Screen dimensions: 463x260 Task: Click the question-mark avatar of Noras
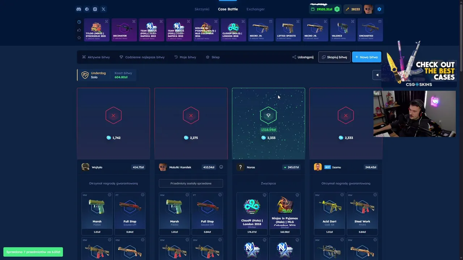(240, 167)
